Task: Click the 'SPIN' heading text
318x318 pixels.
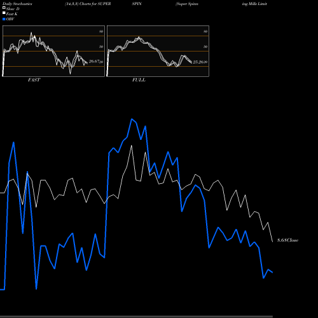Action: coord(137,4)
